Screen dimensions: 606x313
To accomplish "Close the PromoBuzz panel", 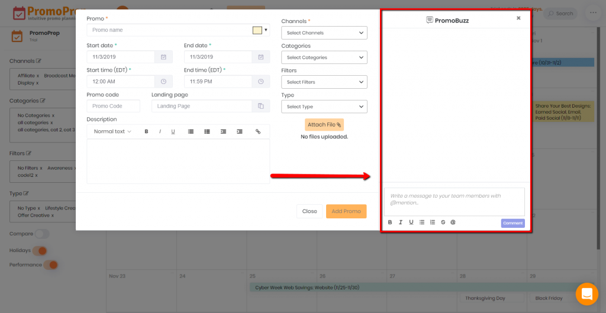I will pyautogui.click(x=518, y=18).
